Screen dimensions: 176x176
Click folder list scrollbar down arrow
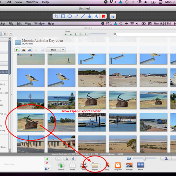[9, 151]
